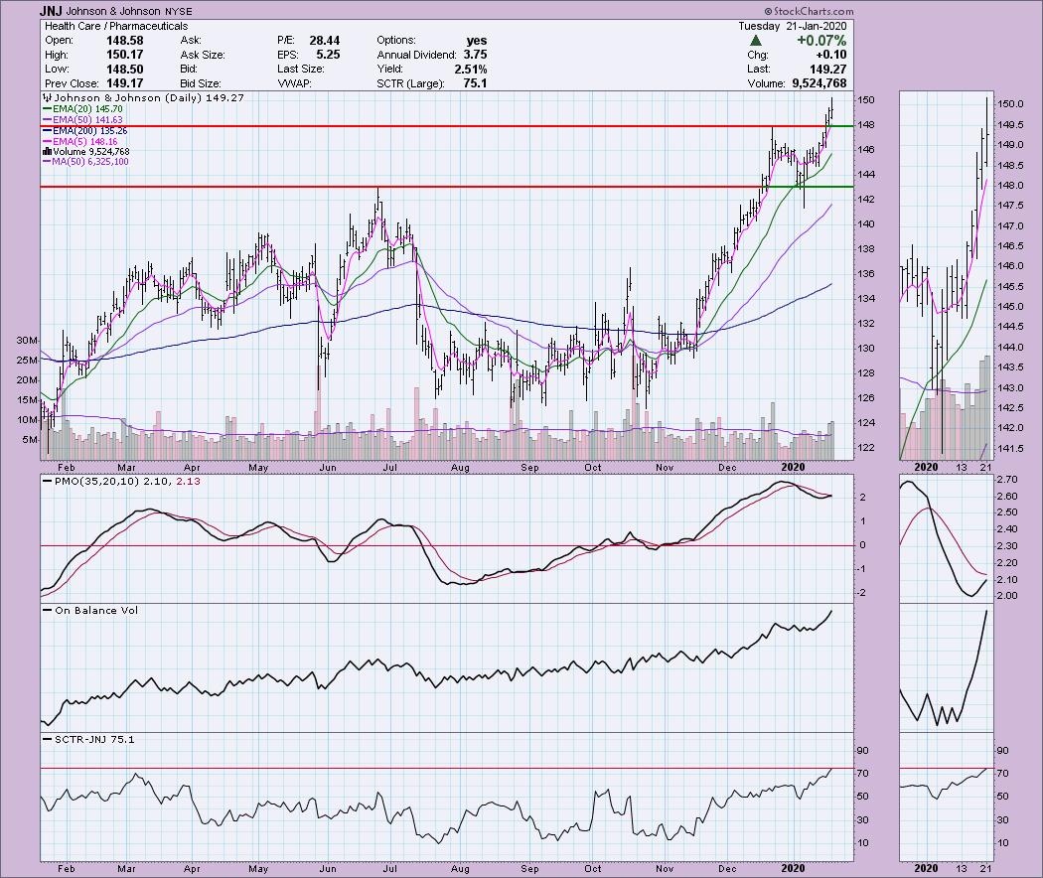Click the 2.70 label on zoomed PMO axis
1043x878 pixels.
tap(1008, 480)
